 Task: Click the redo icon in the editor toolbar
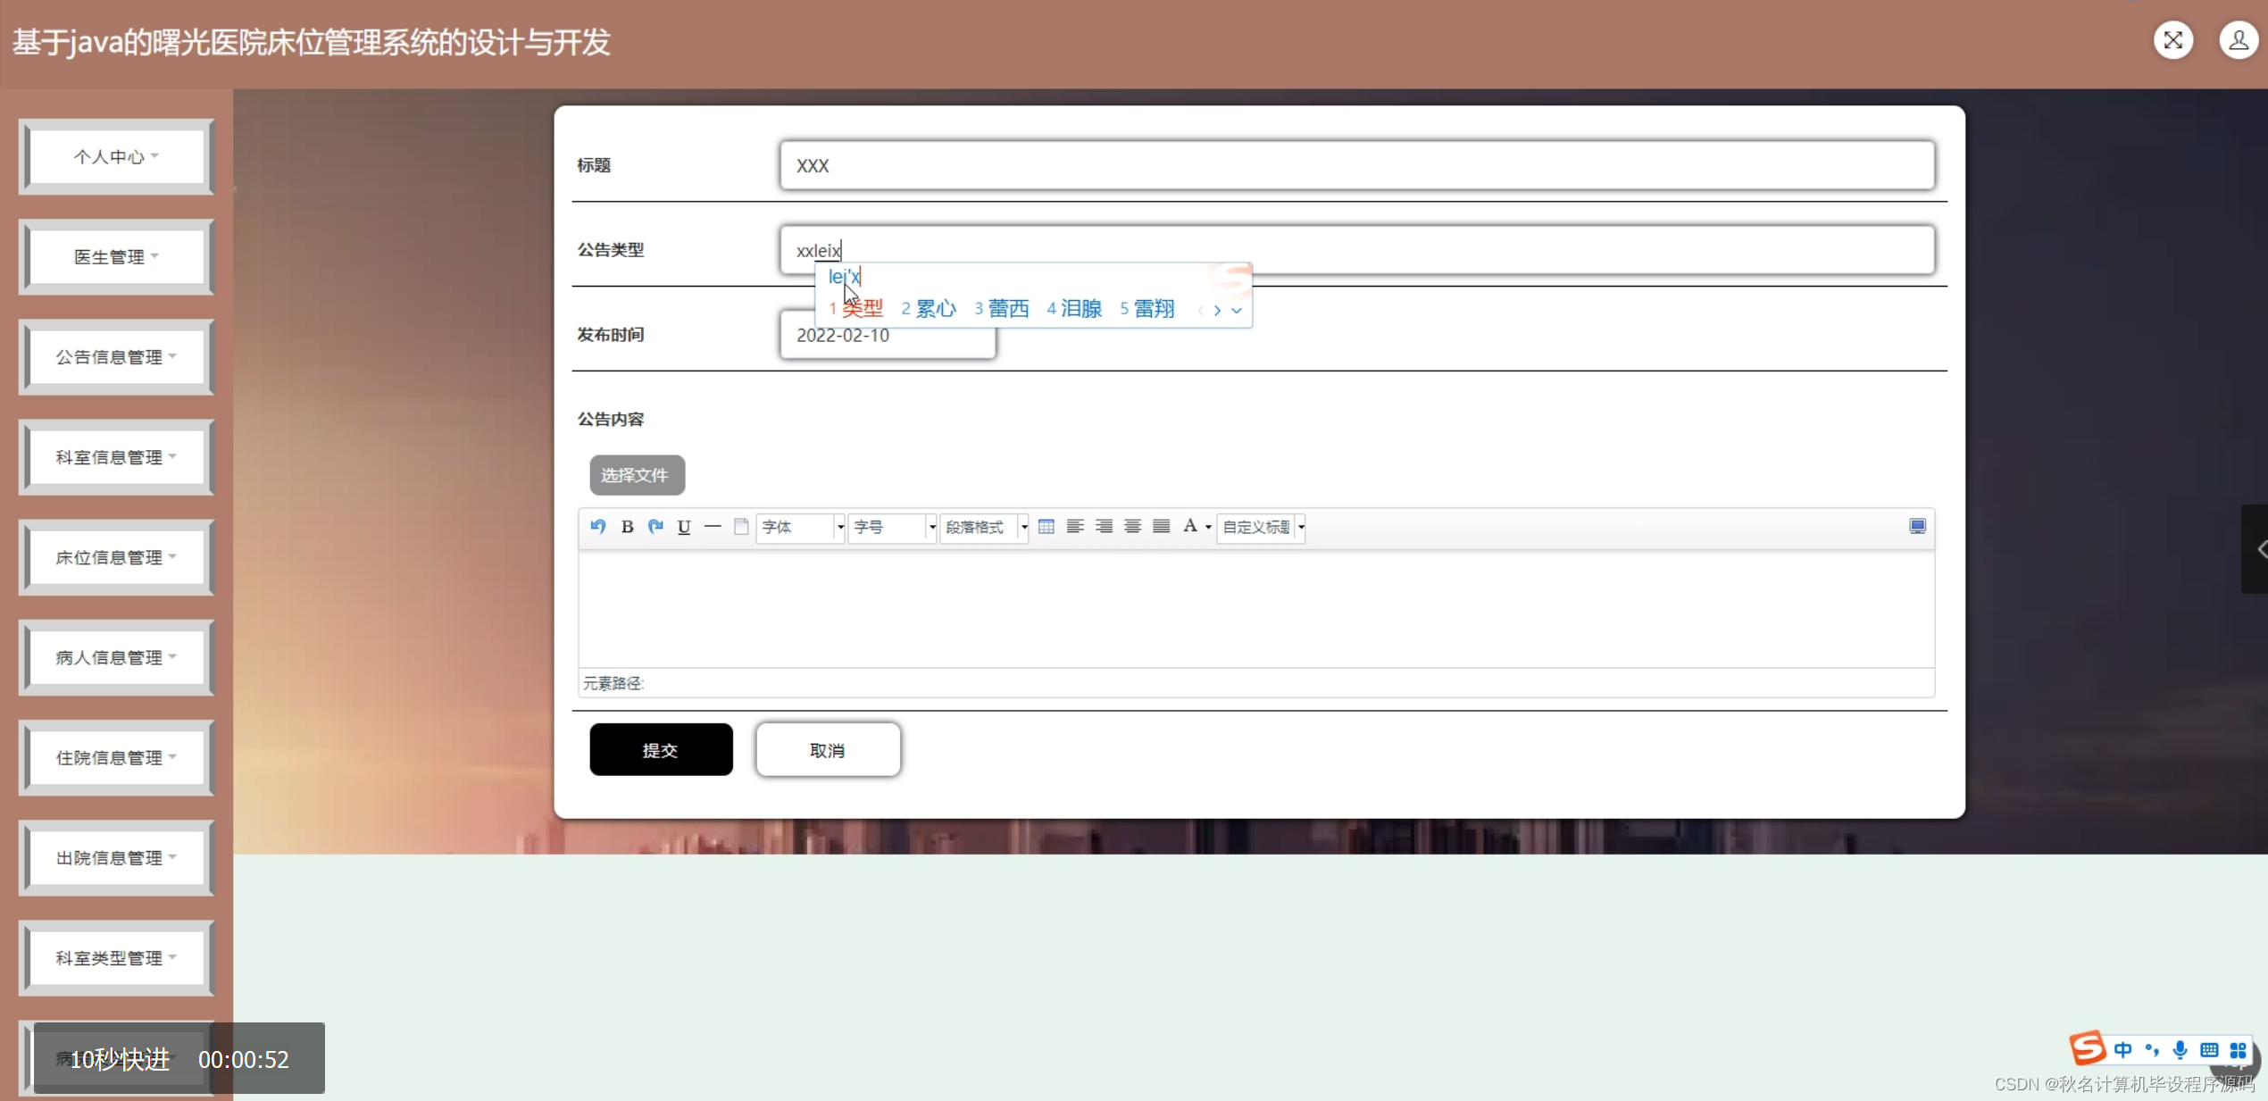(655, 527)
